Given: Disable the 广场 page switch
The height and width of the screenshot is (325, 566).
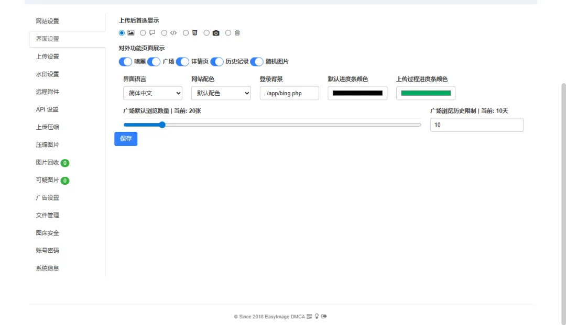Looking at the screenshot, I should coord(154,62).
